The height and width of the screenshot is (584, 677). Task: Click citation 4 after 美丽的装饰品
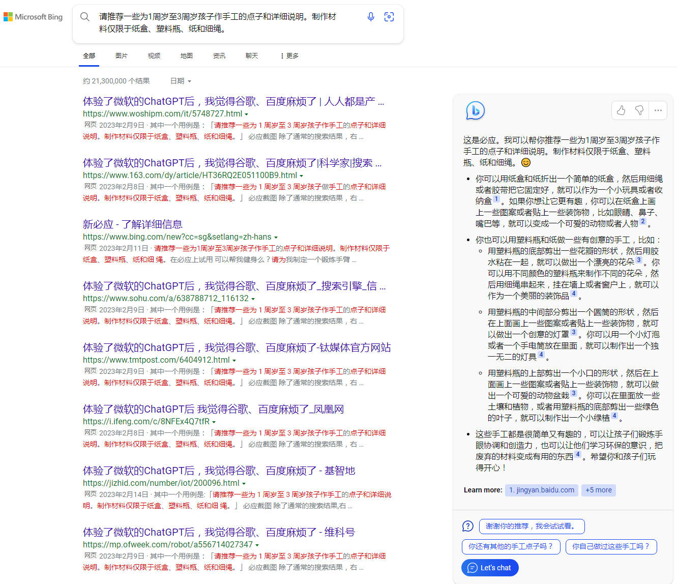pyautogui.click(x=574, y=294)
